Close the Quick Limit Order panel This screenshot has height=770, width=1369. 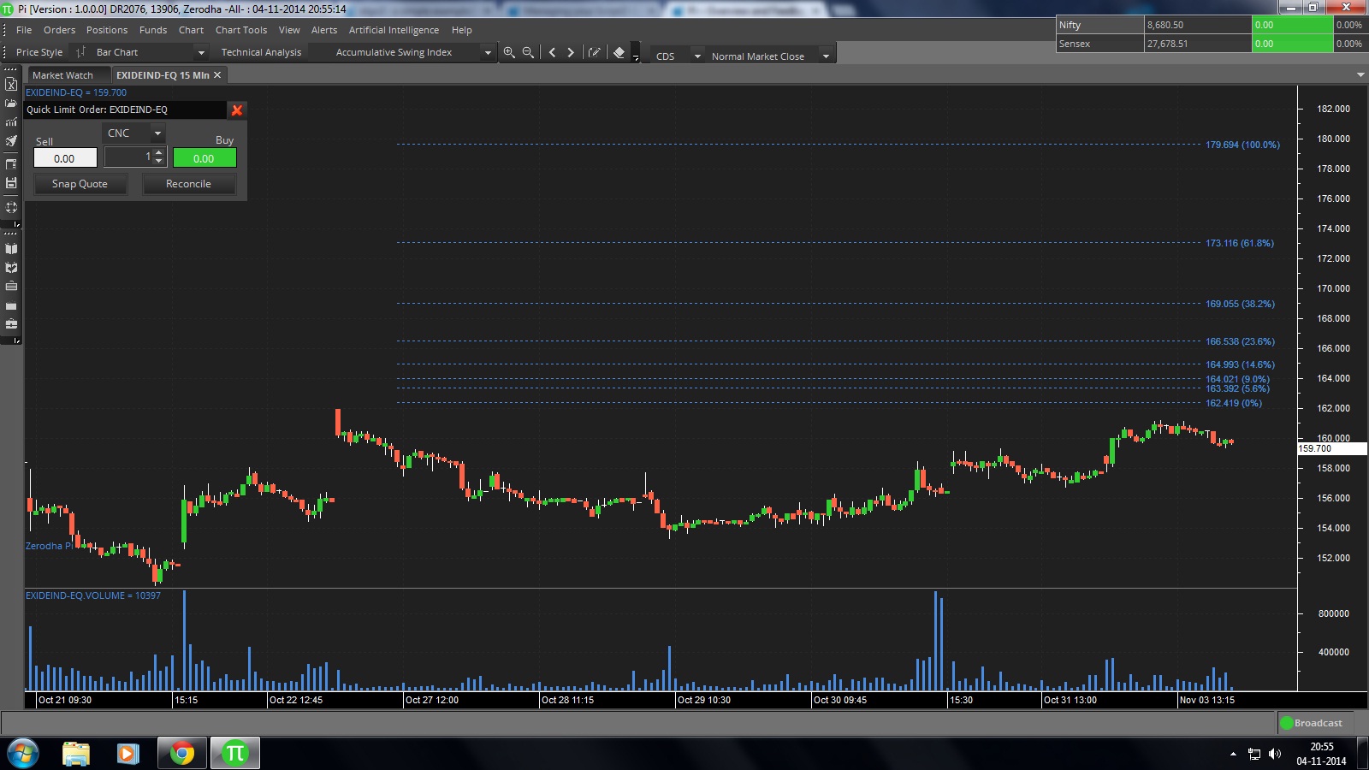point(237,110)
